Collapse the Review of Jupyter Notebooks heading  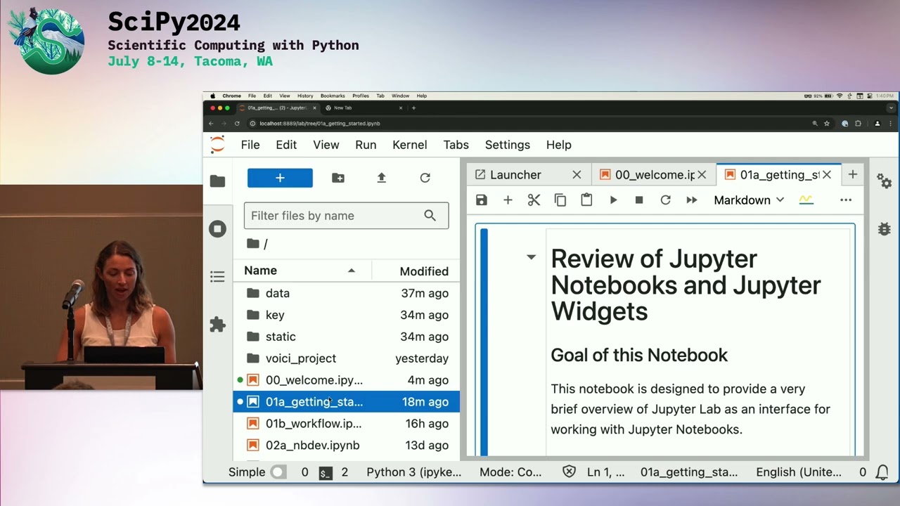(531, 257)
